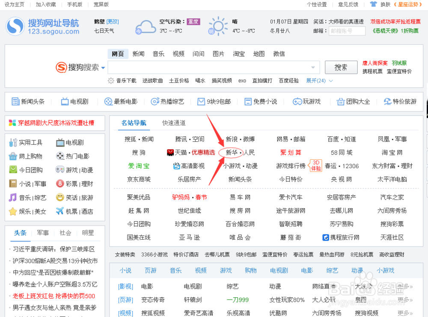Open the 携程机票 promo link
Screen dimensions: 428x317
pyautogui.click(x=372, y=71)
